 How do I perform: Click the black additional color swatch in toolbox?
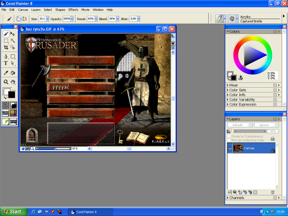[x=12, y=95]
